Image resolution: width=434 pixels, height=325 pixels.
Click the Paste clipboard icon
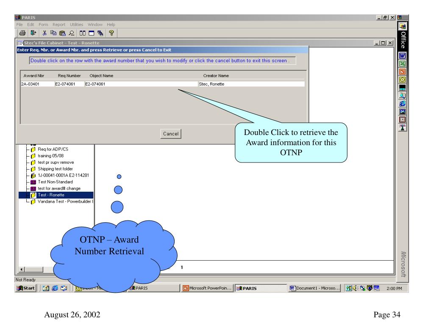tap(63, 33)
